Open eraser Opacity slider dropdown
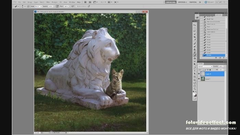This screenshot has width=240, height=135. pos(54,7)
